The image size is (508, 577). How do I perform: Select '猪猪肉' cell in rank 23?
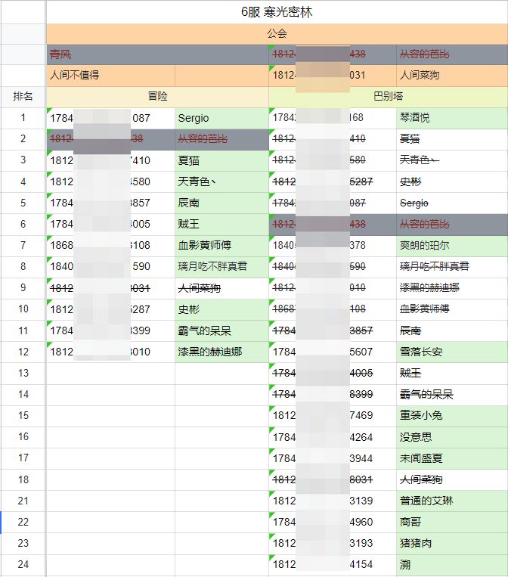(452, 543)
